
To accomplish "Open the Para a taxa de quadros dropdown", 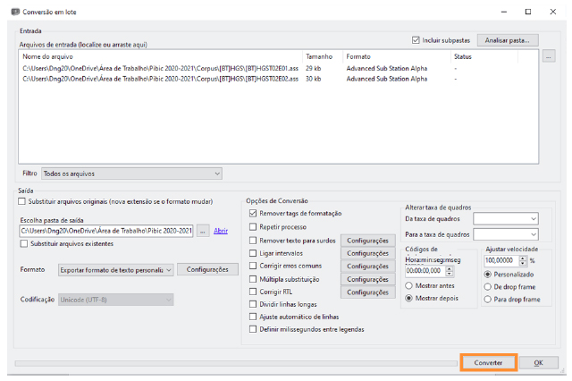I will coord(506,234).
